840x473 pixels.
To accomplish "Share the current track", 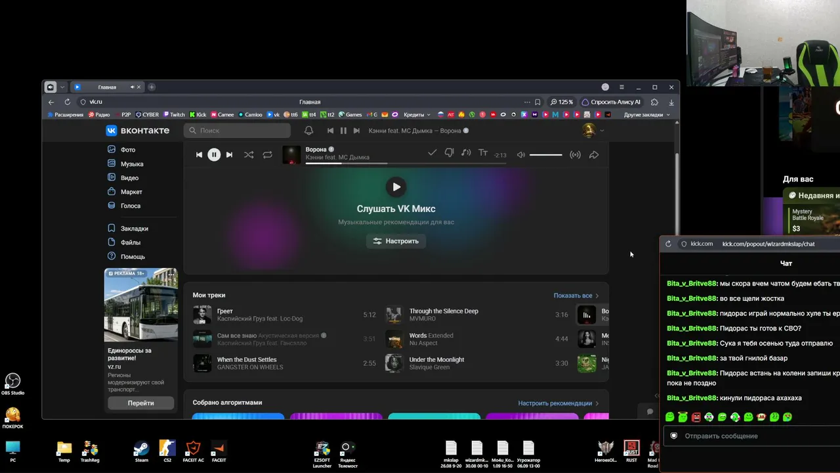I will coord(593,155).
